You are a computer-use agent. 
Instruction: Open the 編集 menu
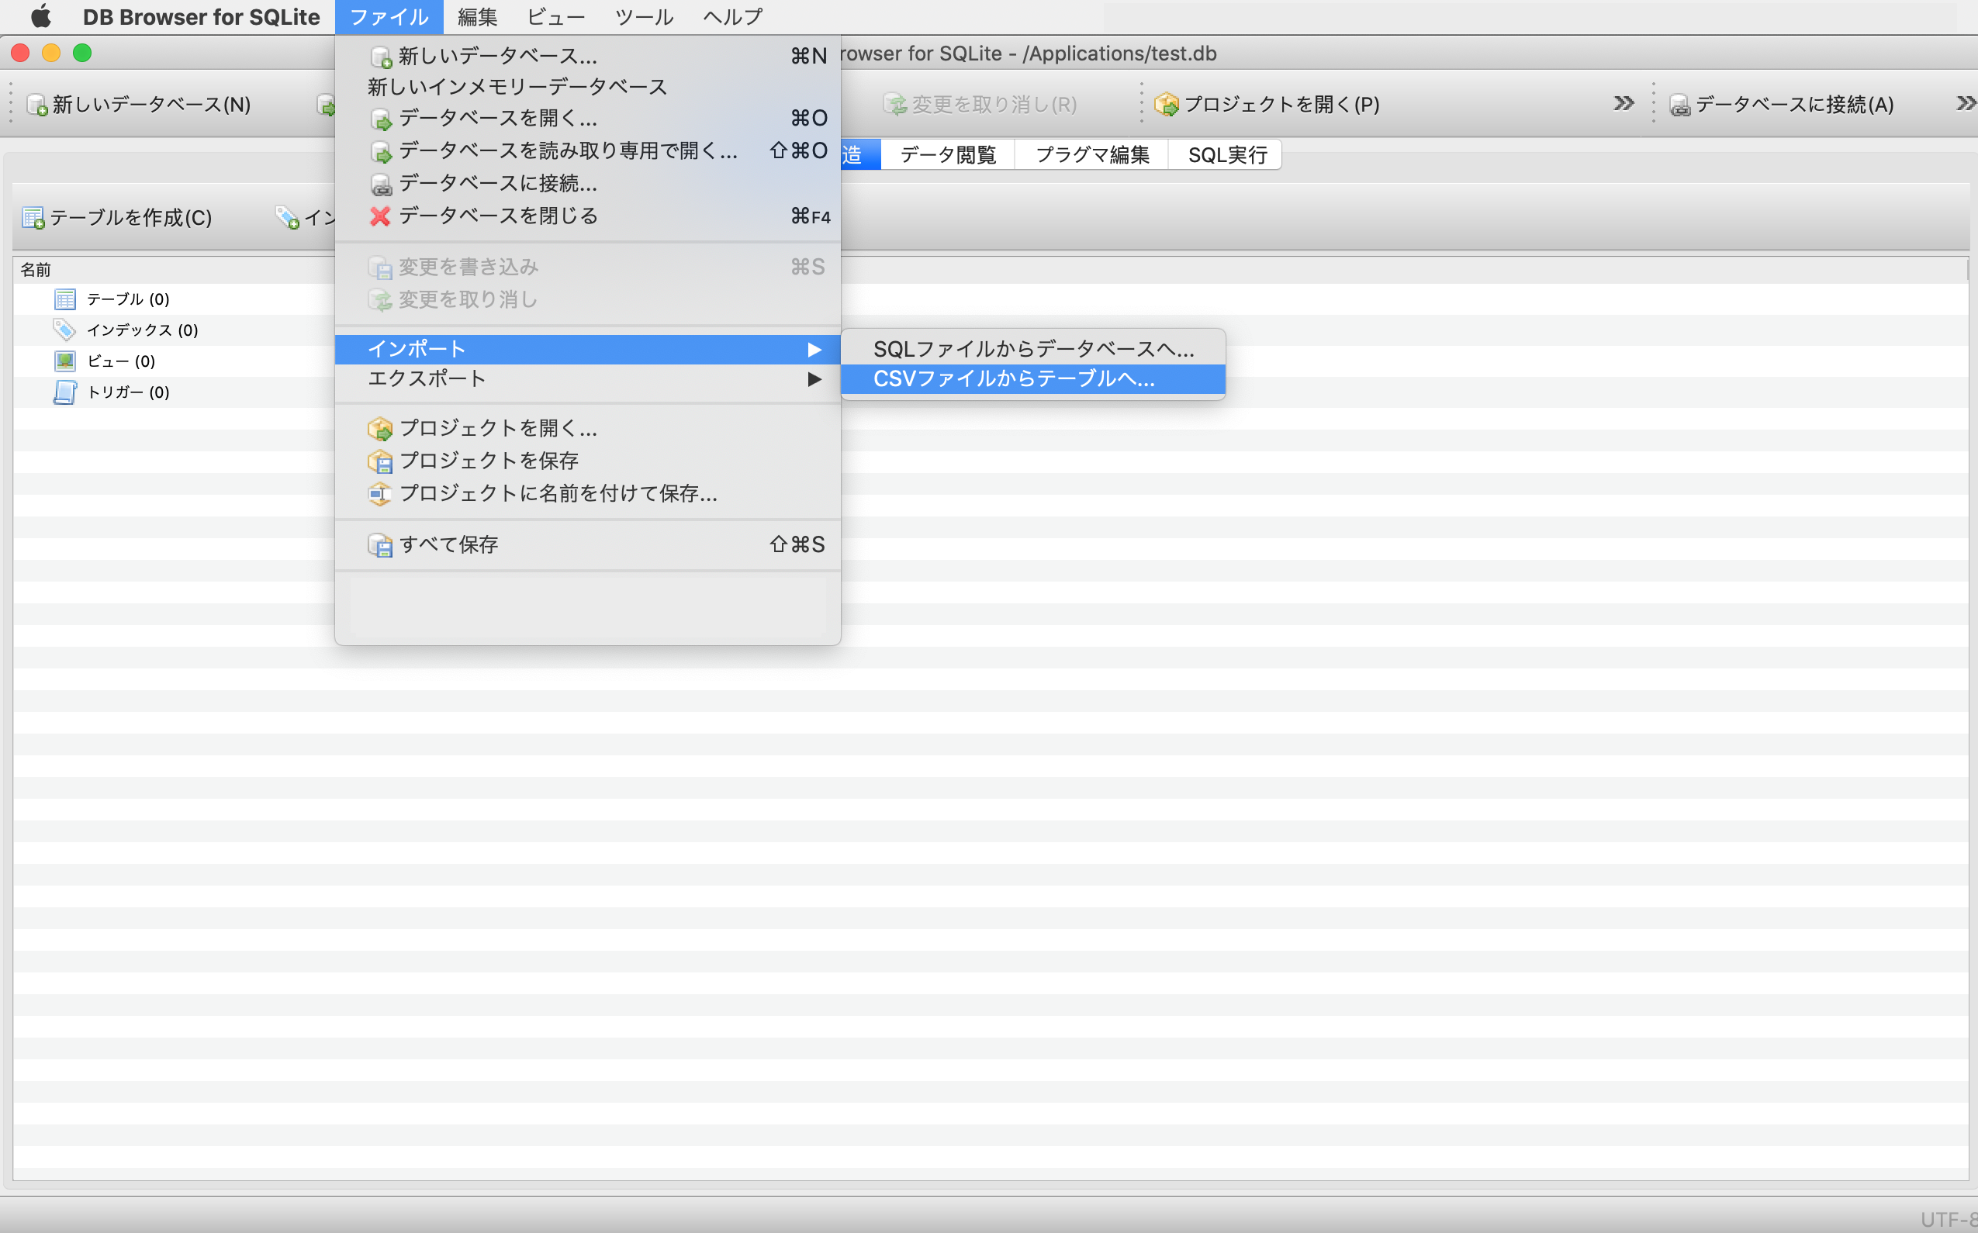[x=478, y=17]
